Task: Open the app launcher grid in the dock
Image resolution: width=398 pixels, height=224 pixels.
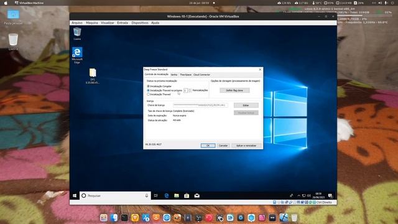Action: tap(104, 218)
